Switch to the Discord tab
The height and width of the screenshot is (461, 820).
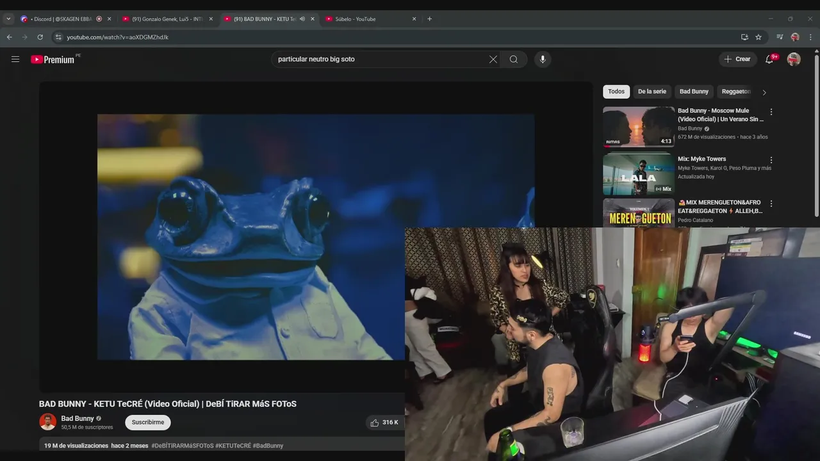click(x=61, y=19)
